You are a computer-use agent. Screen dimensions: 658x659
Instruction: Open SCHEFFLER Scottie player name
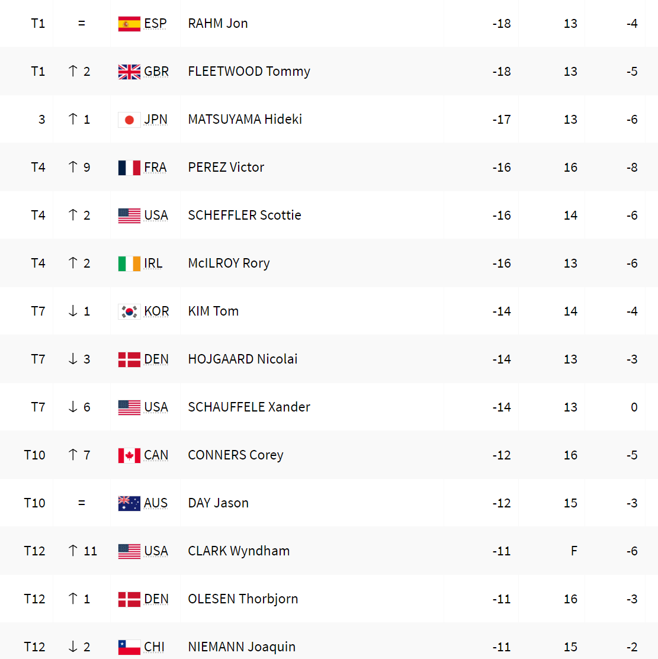pos(244,215)
